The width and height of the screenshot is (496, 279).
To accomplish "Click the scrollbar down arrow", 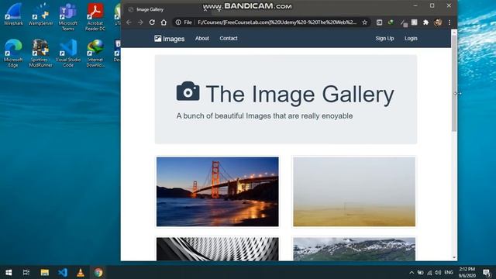I will 454,258.
